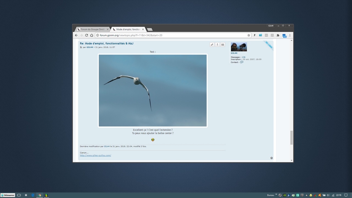Click the Démarrer start button
Screen dimensions: 352x198
point(8,195)
